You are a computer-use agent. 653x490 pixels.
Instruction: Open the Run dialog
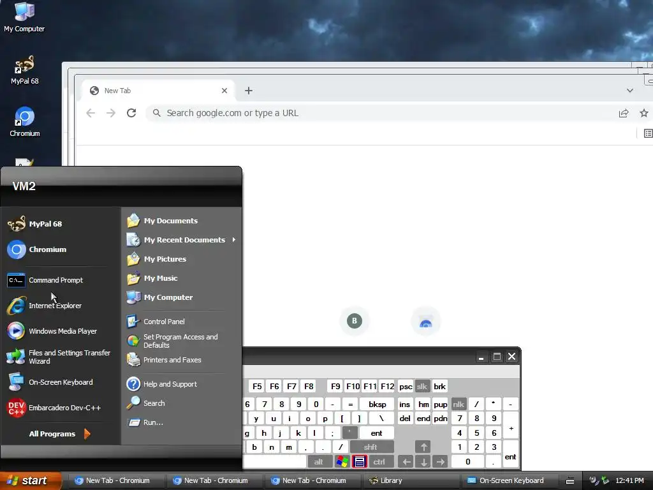tap(145, 422)
